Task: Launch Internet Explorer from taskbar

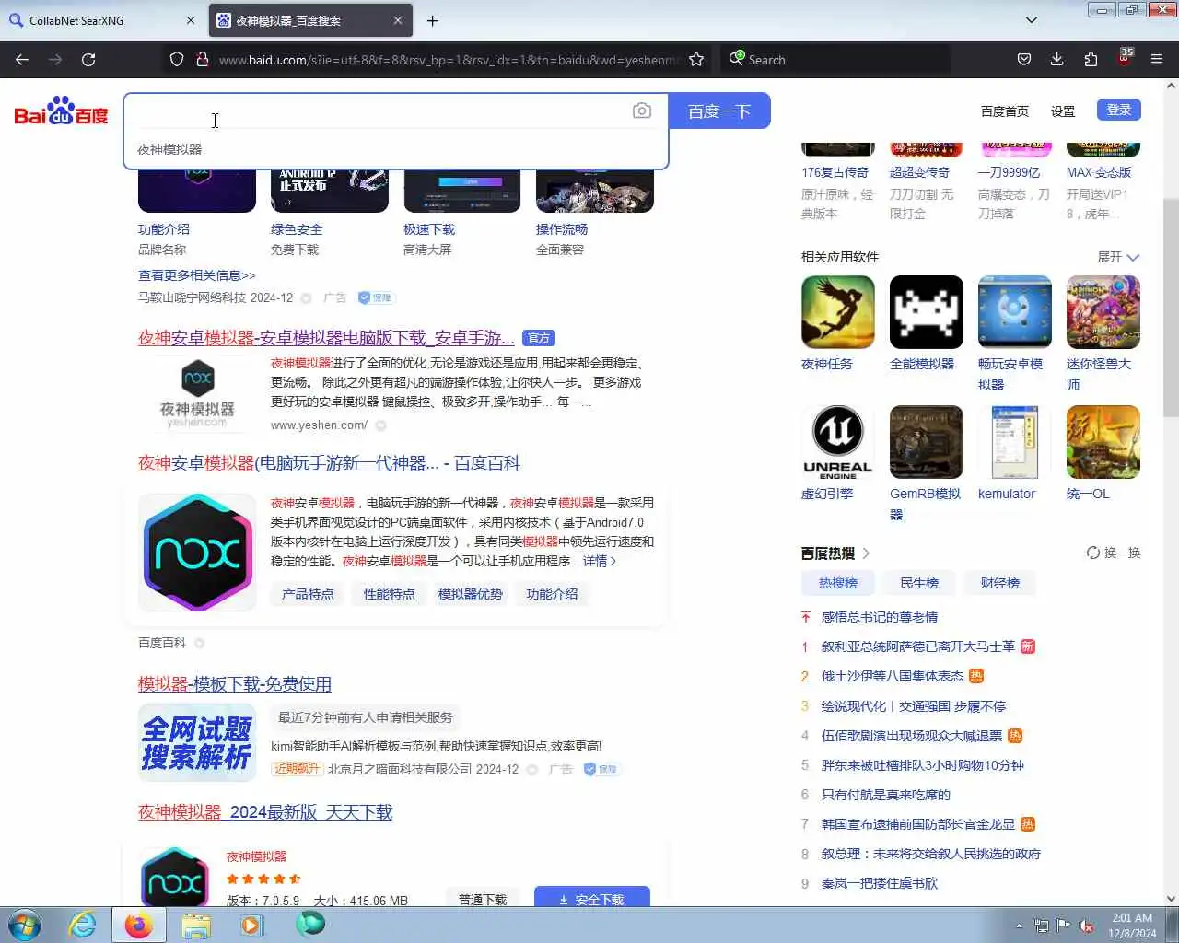Action: click(83, 925)
